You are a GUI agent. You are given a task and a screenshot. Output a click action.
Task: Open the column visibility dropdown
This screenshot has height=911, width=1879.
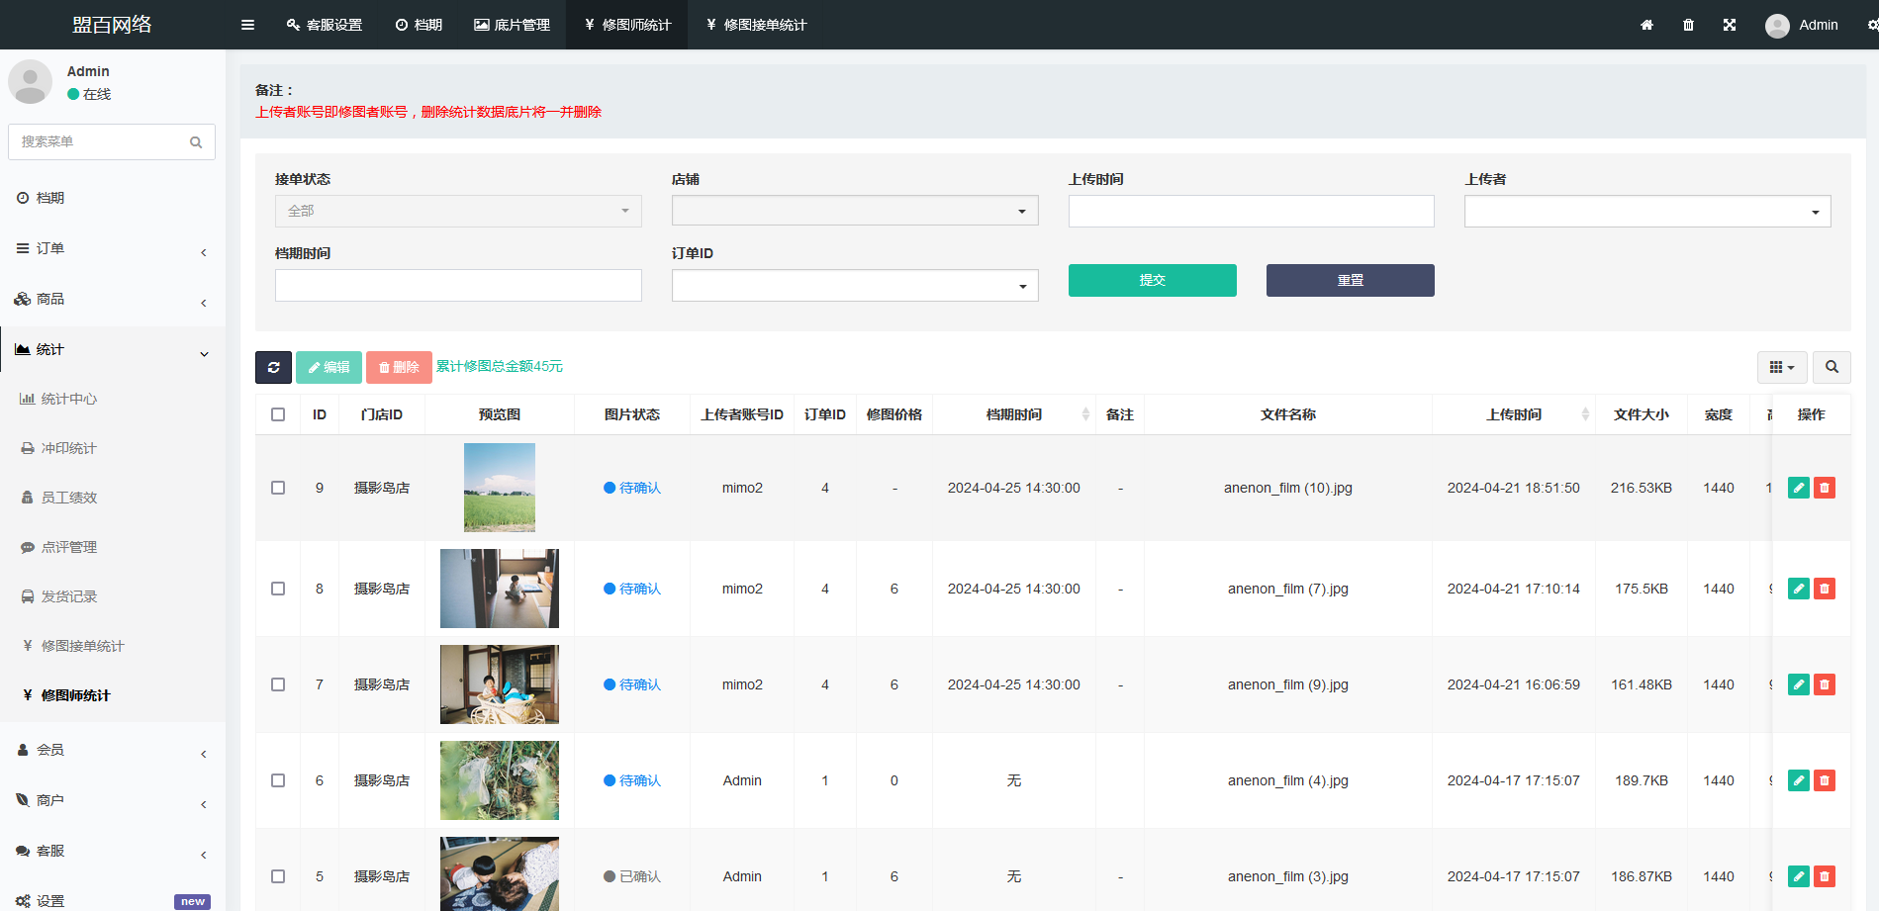(x=1781, y=367)
